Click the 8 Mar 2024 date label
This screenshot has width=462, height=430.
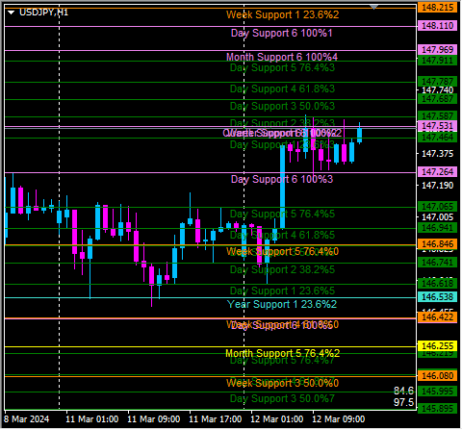[x=27, y=419]
